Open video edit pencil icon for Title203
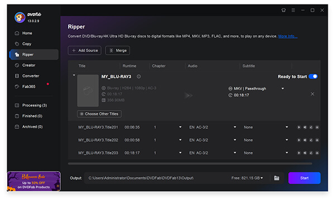This screenshot has height=201, width=335. pyautogui.click(x=311, y=153)
